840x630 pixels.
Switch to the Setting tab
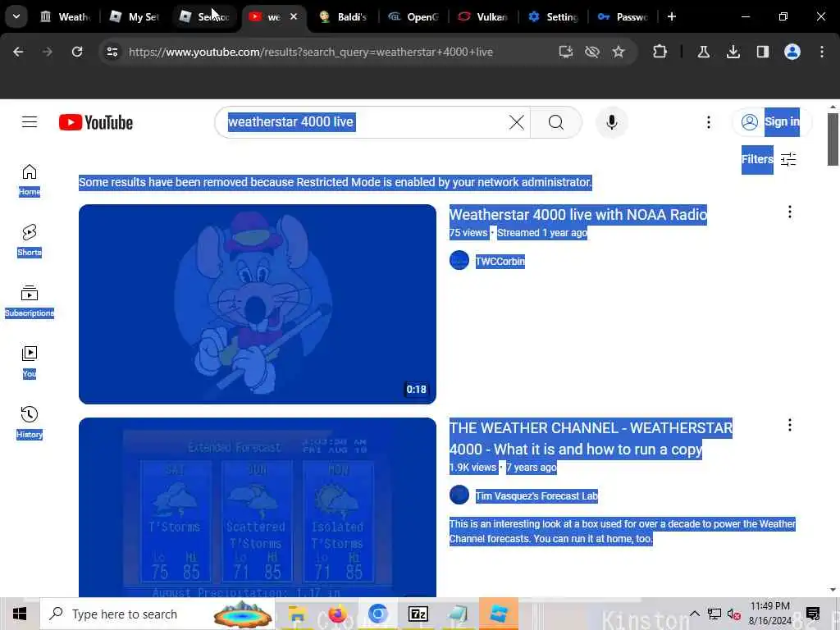(x=552, y=16)
